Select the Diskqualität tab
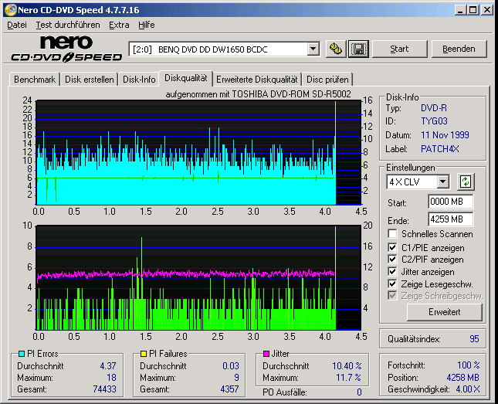Viewport: 498px width, 404px height. click(x=186, y=78)
